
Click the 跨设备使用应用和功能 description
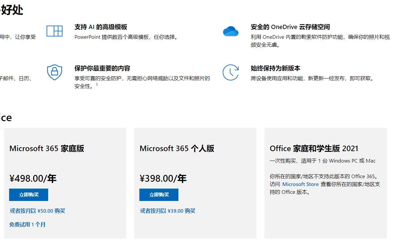(313, 78)
